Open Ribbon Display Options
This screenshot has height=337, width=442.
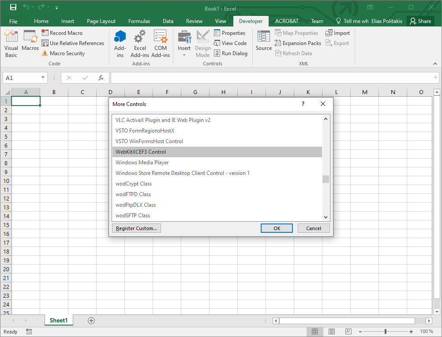tap(370, 8)
